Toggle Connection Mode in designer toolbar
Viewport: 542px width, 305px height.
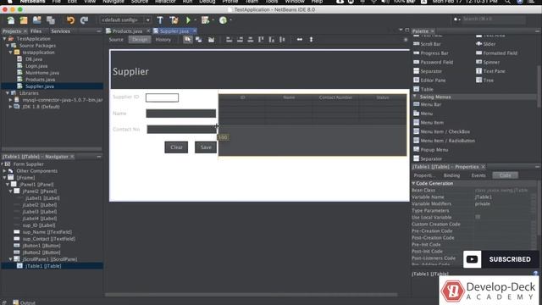(199, 40)
